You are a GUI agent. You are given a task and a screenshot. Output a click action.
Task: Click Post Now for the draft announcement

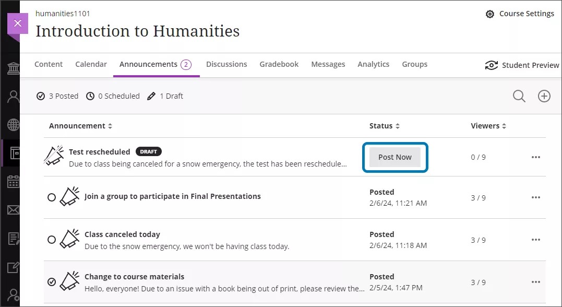tap(394, 157)
